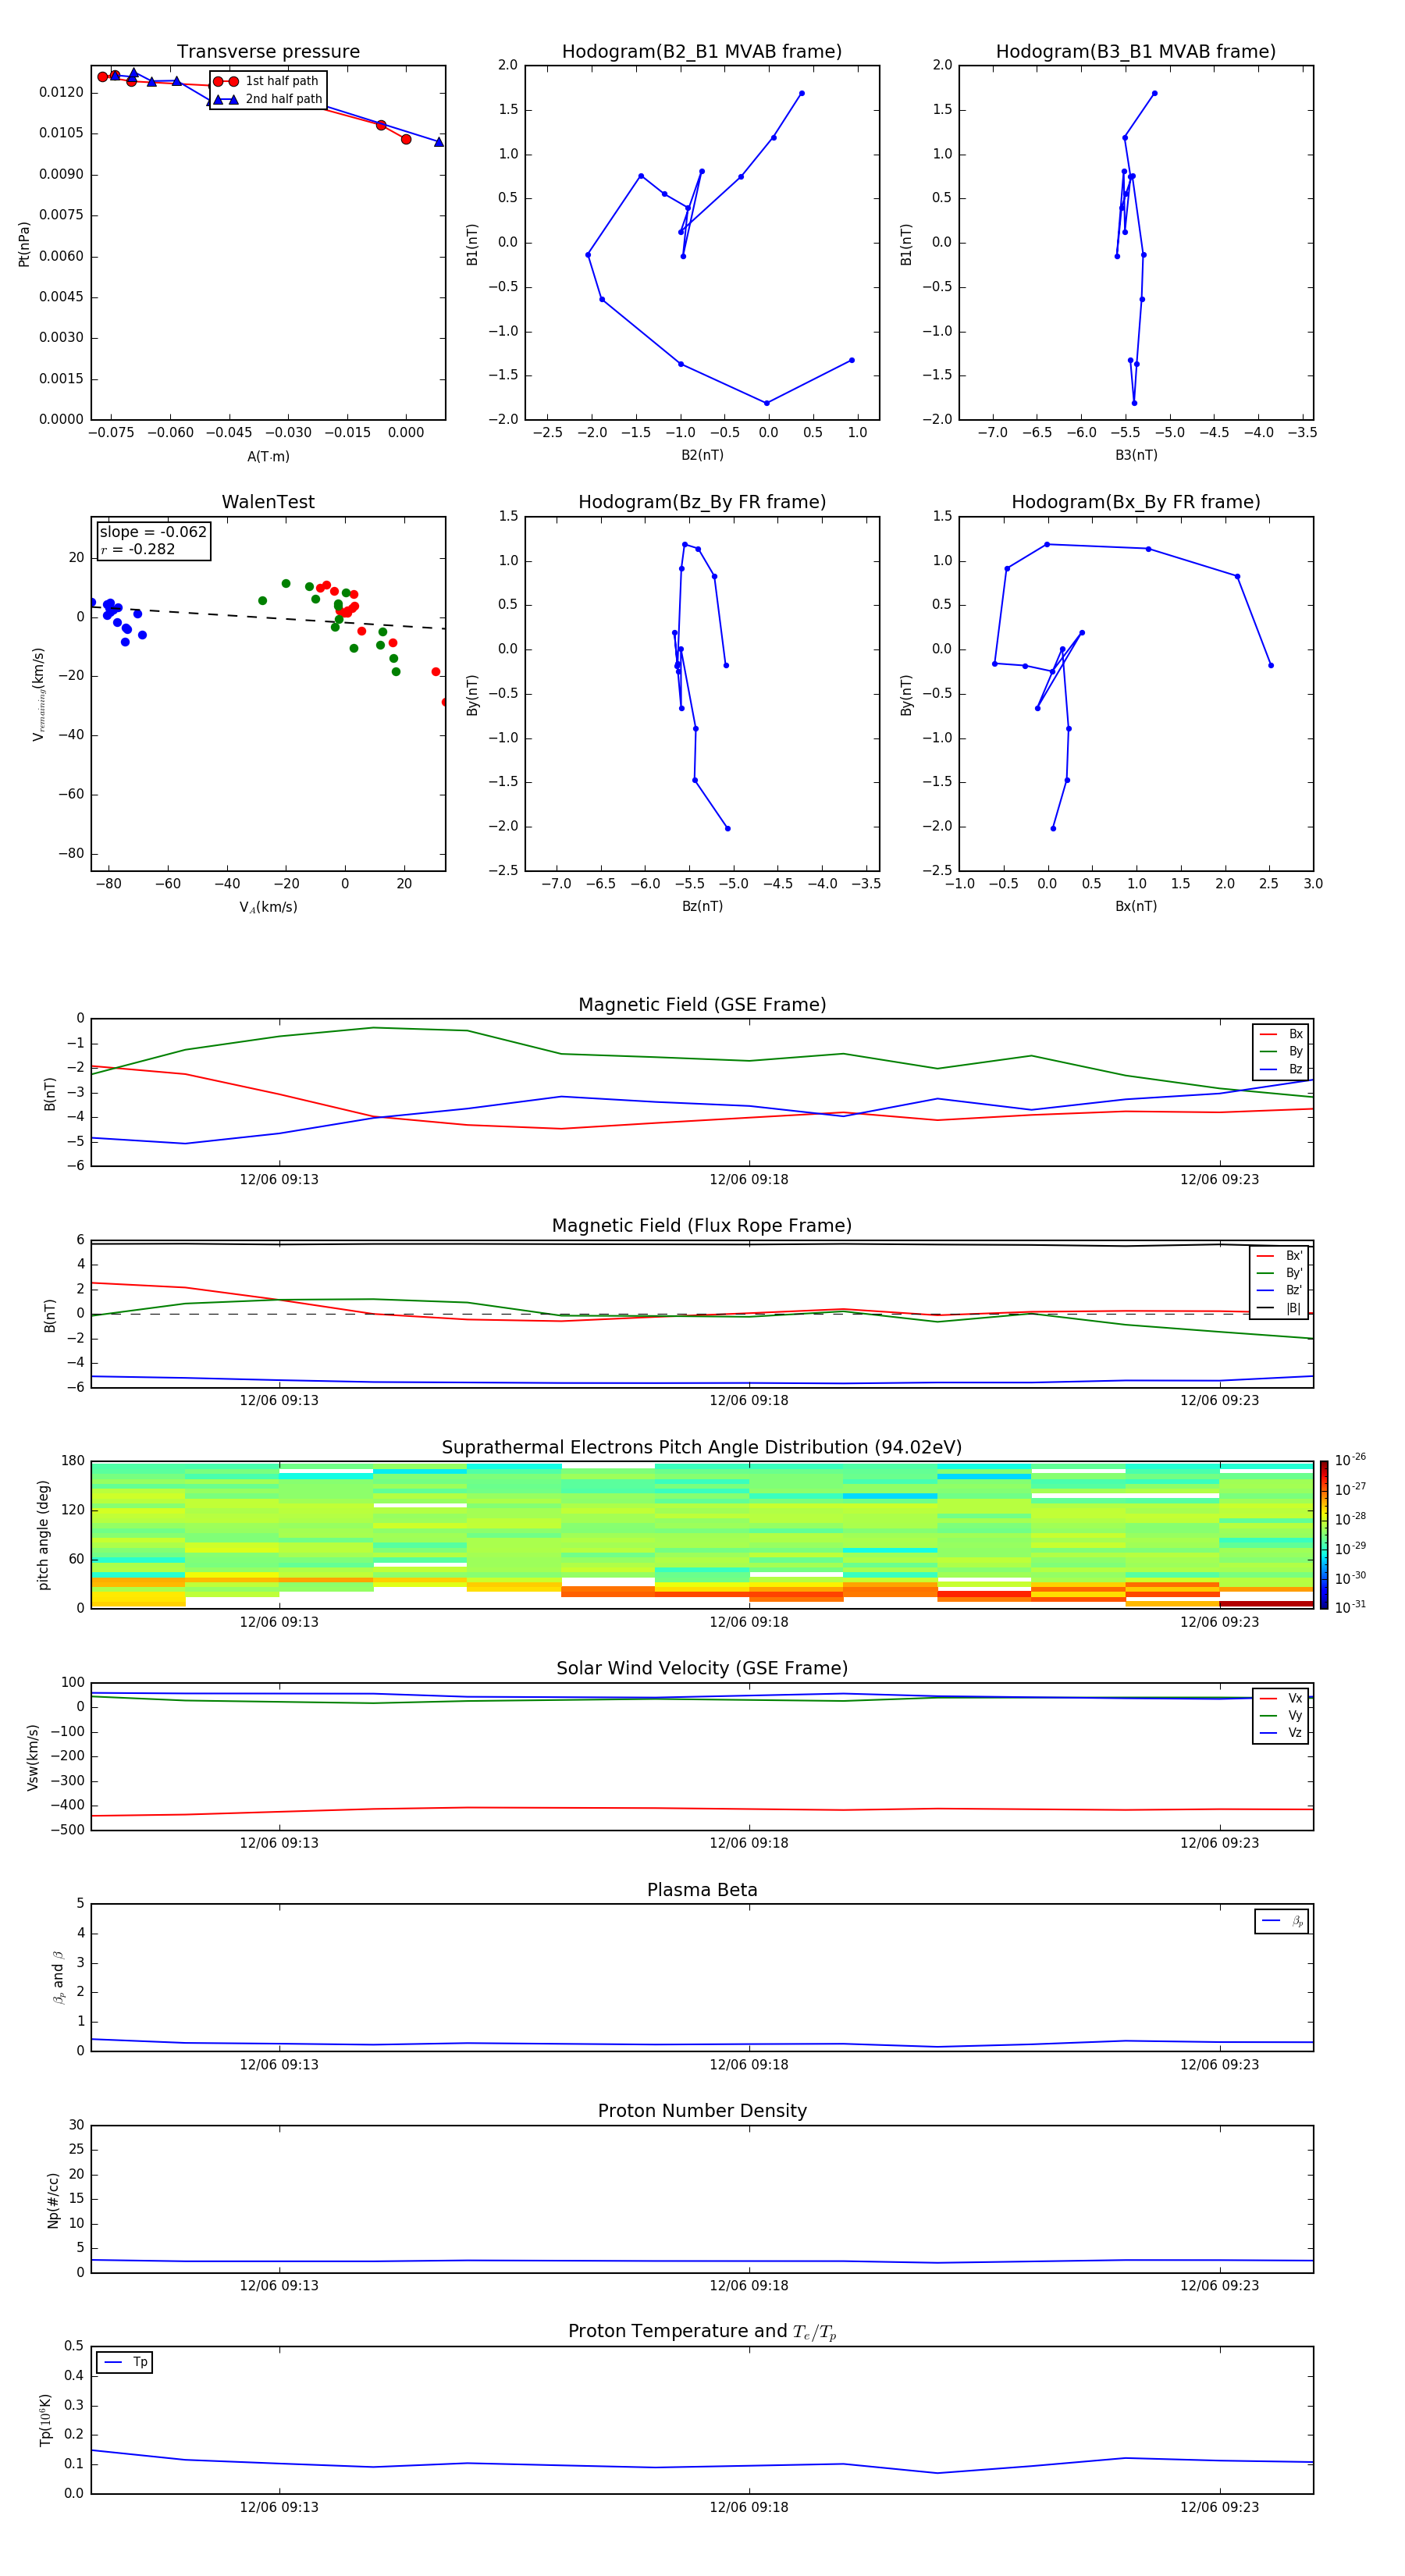
Task: Click the "B2(nT)" x-axis label
Action: click(x=702, y=455)
